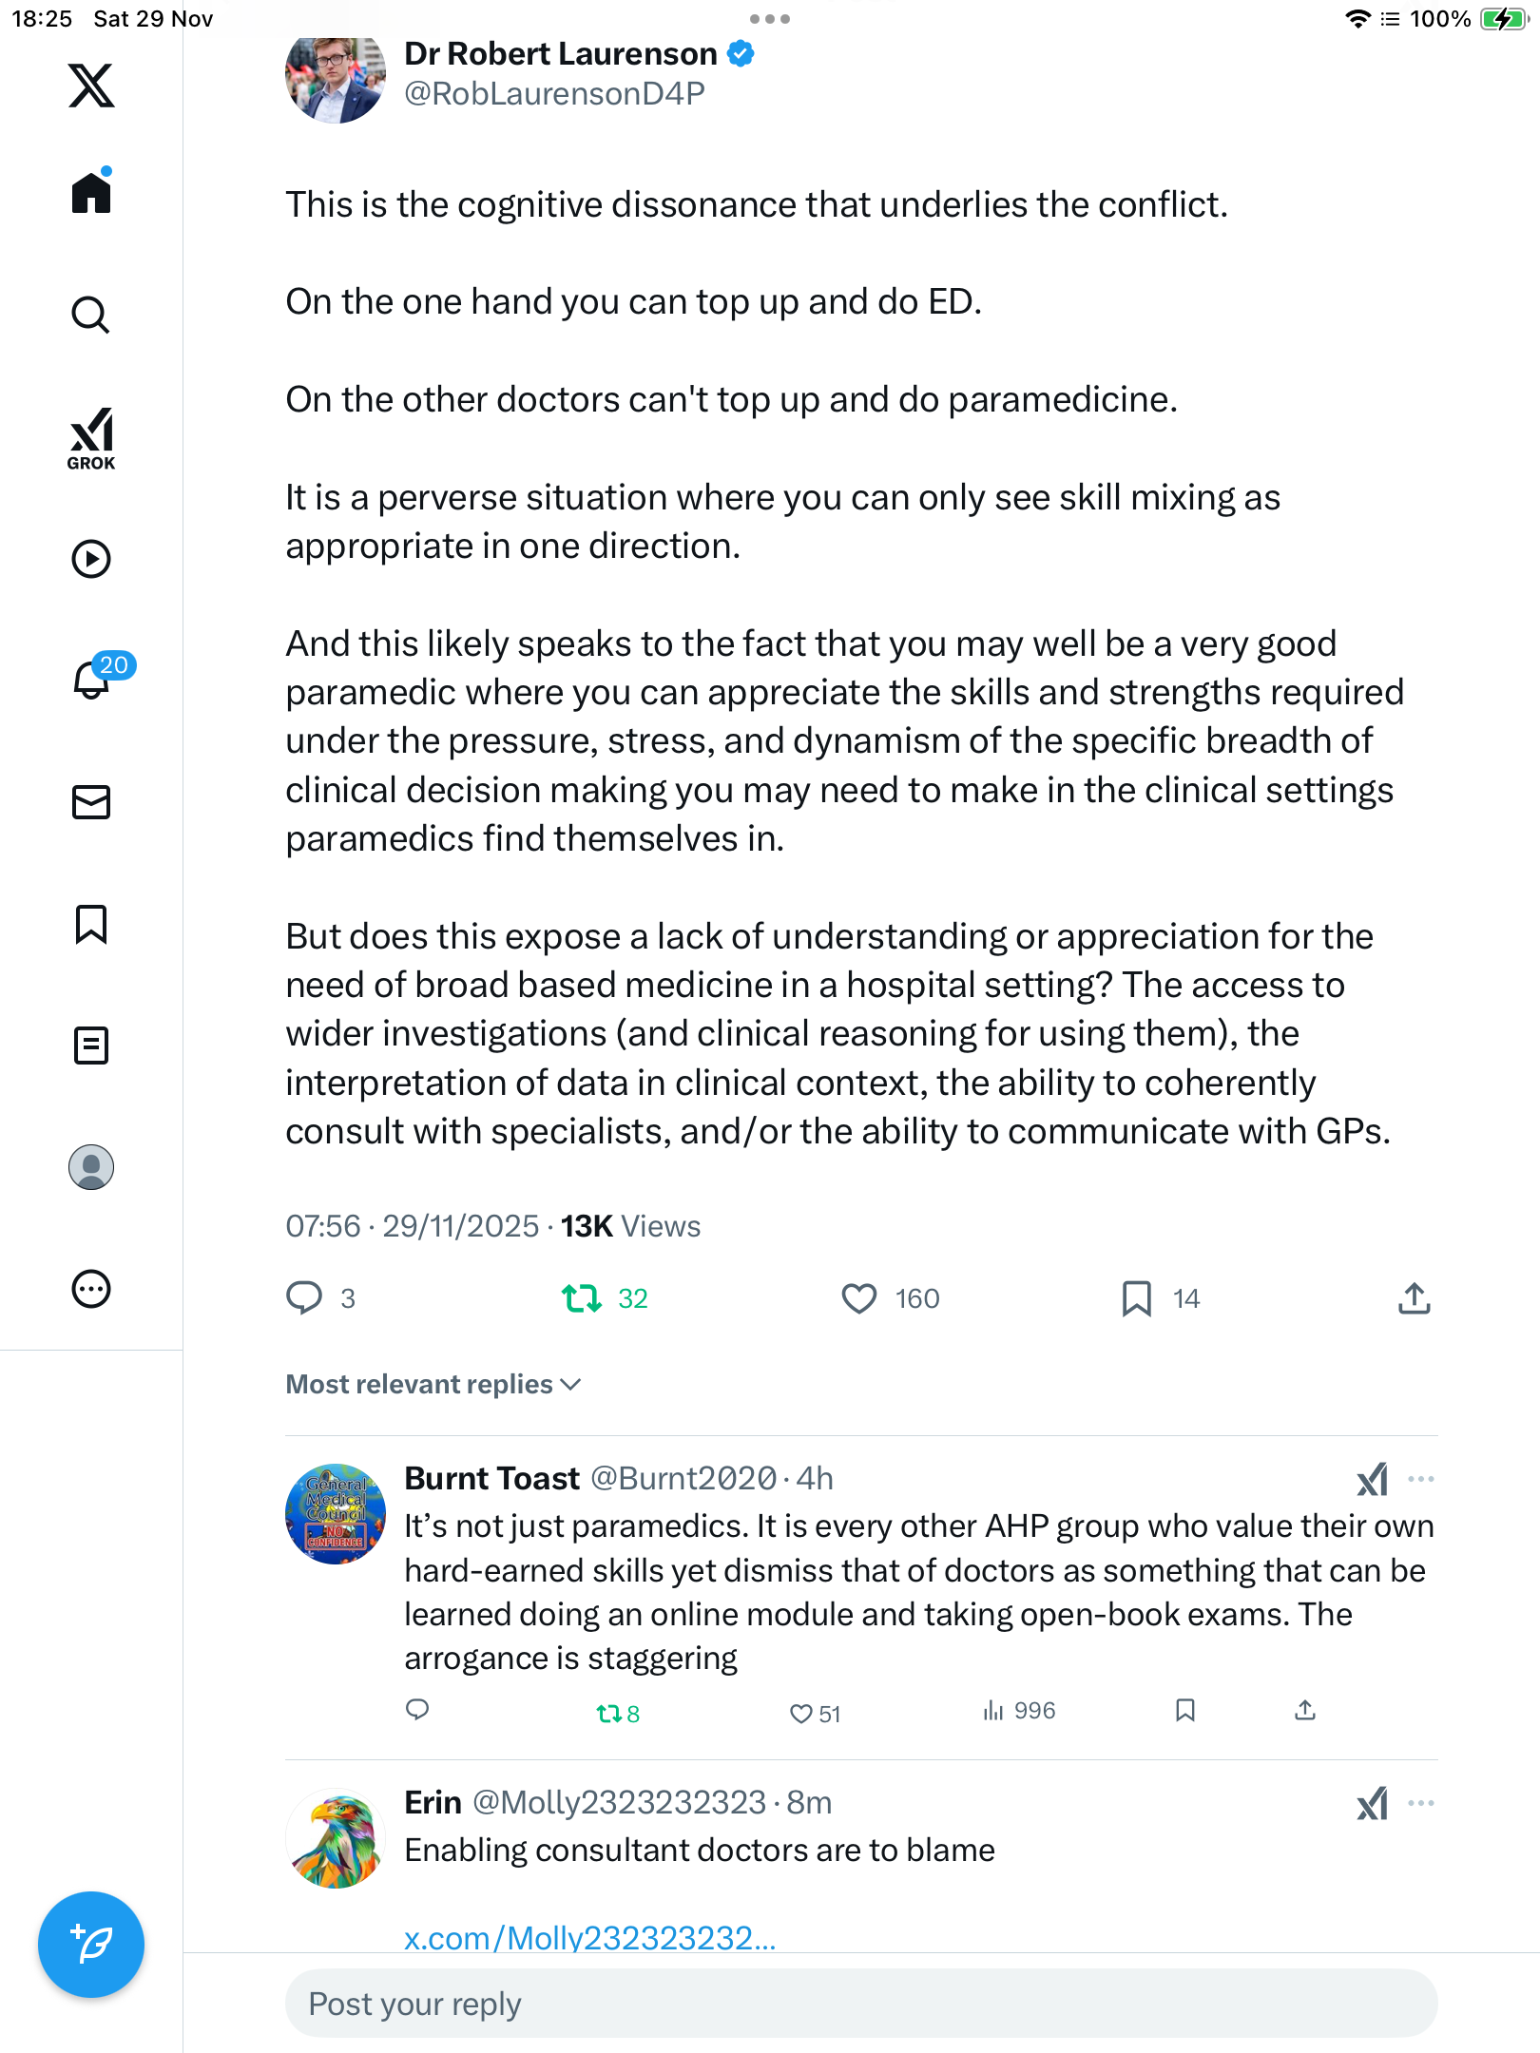1540x2053 pixels.
Task: Open the Bookmarks page in sidebar
Action: 91,924
